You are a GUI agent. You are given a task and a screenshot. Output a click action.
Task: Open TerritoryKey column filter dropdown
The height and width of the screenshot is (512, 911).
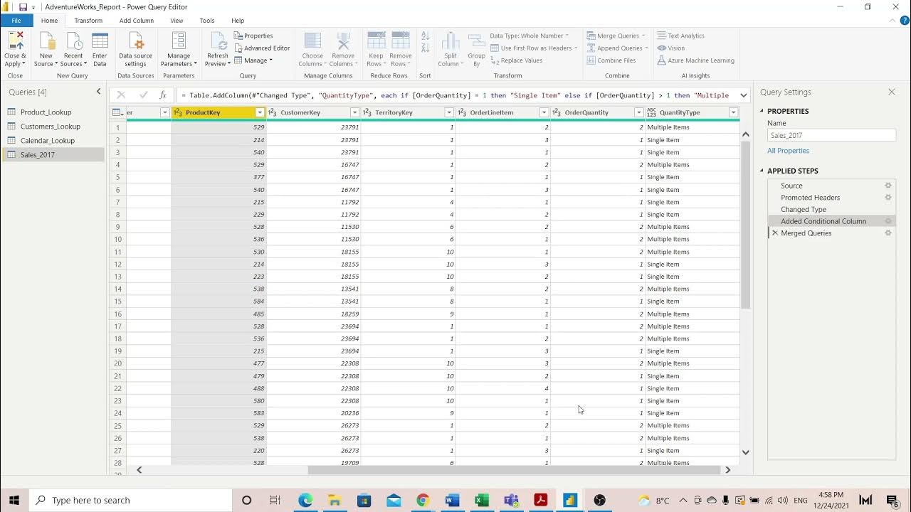point(449,112)
